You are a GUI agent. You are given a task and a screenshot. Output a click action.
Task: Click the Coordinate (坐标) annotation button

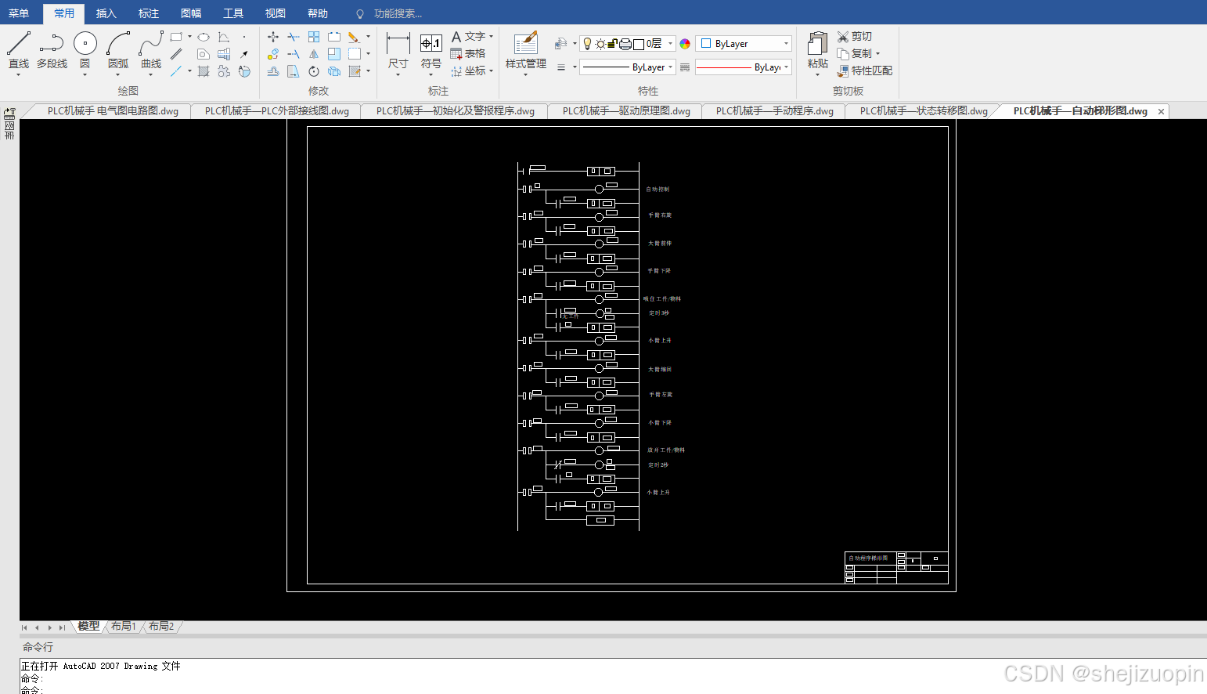point(468,71)
